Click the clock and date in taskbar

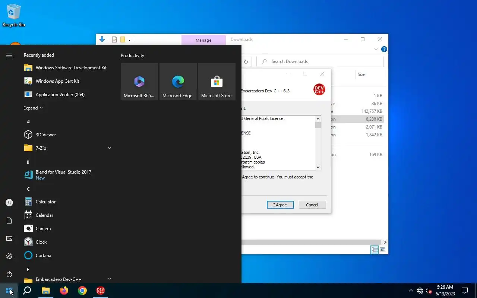point(445,291)
